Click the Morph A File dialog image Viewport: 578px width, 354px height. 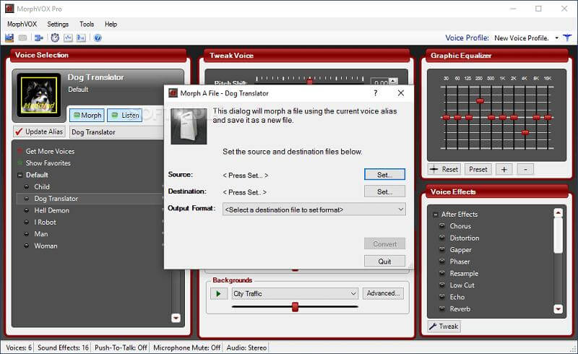(189, 126)
